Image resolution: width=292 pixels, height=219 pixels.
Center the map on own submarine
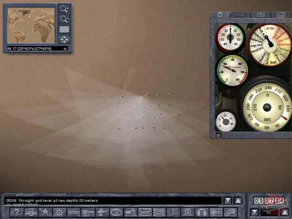click(x=64, y=39)
